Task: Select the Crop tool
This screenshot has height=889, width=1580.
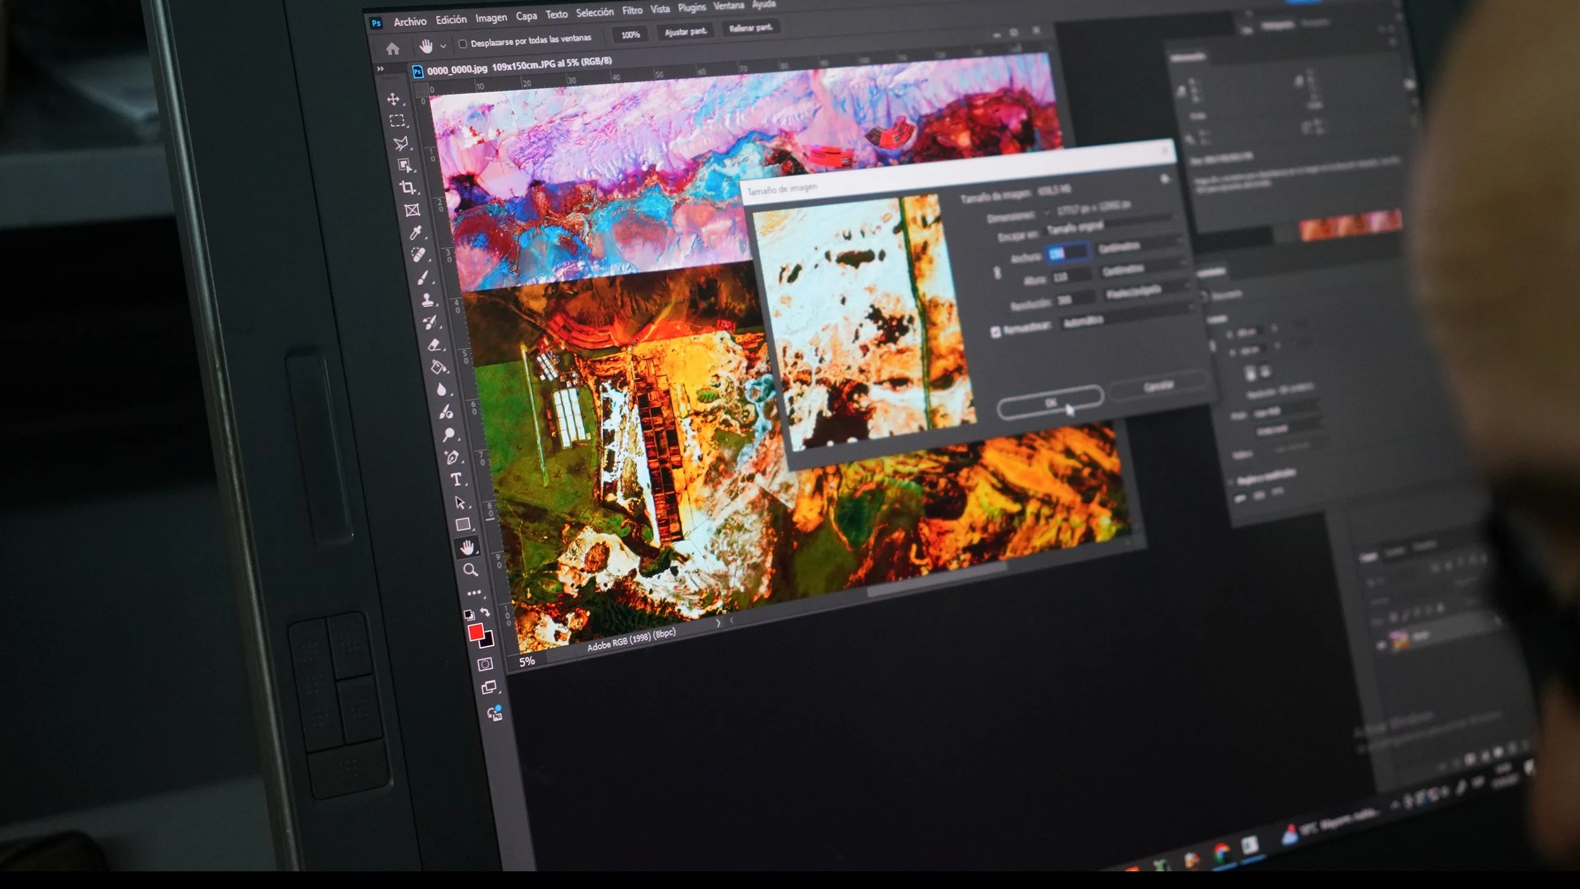Action: (x=408, y=187)
